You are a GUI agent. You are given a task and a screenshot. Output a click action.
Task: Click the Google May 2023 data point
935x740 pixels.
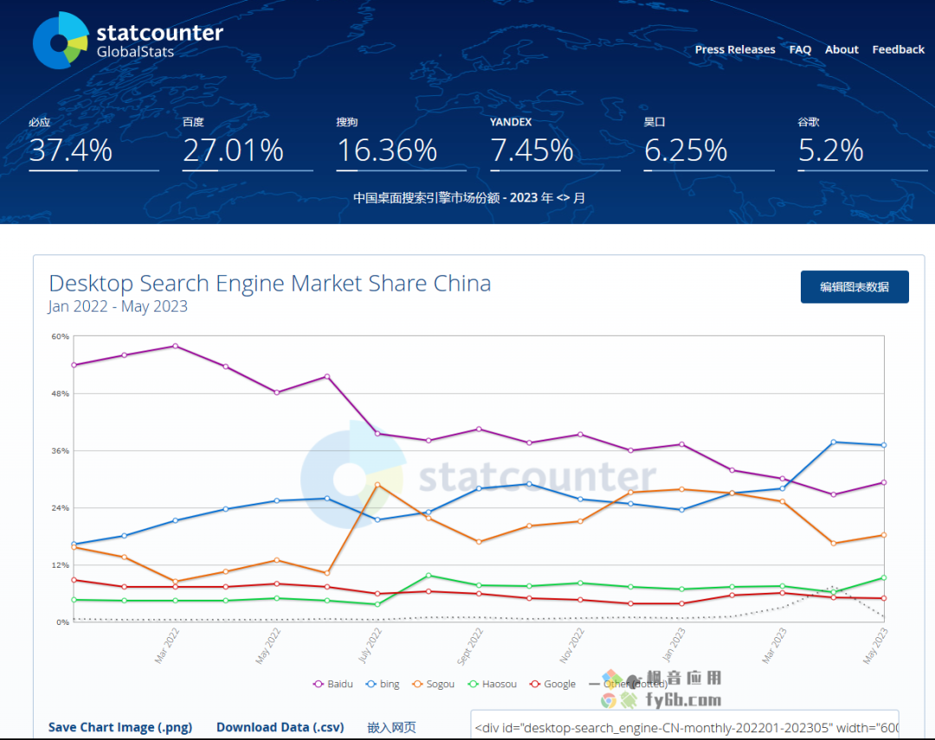[884, 598]
